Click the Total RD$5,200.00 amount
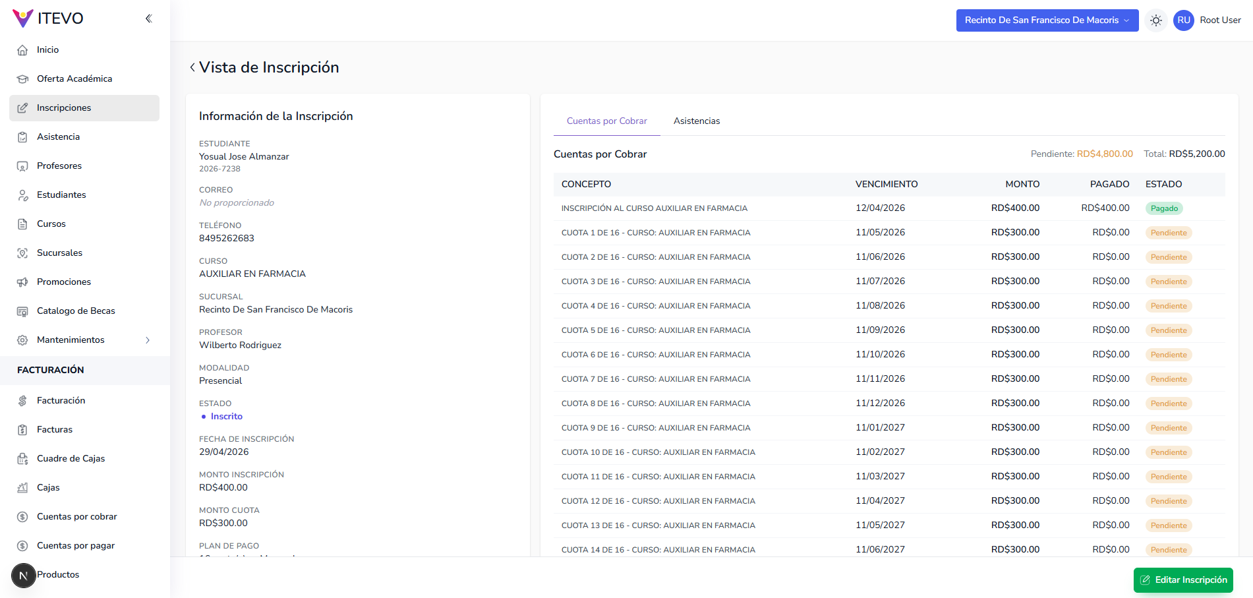Viewport: 1253px width, 598px height. click(1197, 154)
